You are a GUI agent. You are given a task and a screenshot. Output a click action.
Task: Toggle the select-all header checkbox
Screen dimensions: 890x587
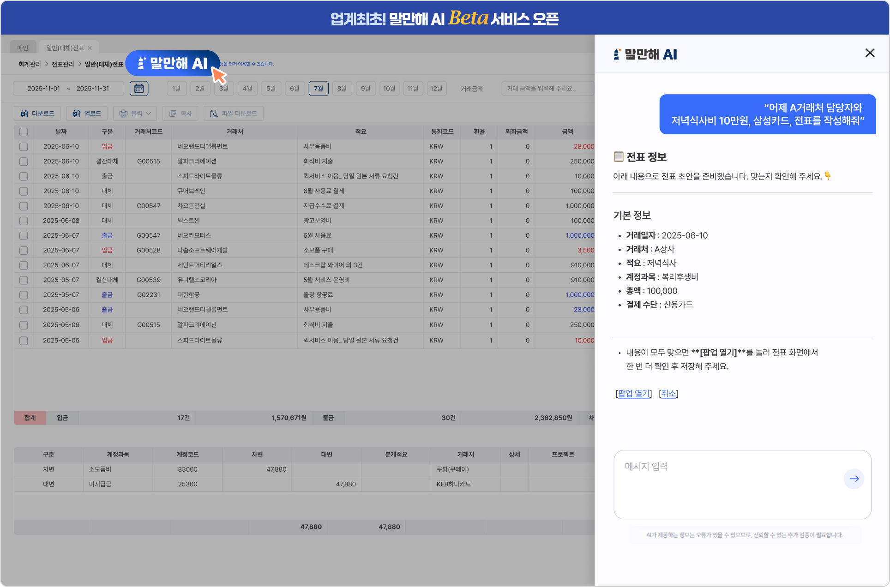[x=24, y=132]
